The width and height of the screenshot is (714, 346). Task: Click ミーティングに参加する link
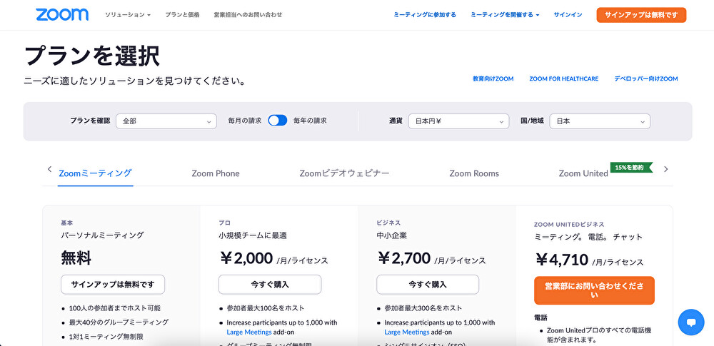[425, 15]
